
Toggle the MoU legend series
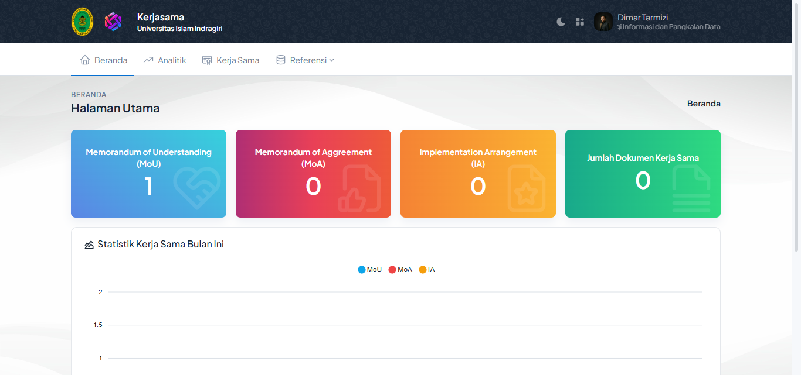370,270
